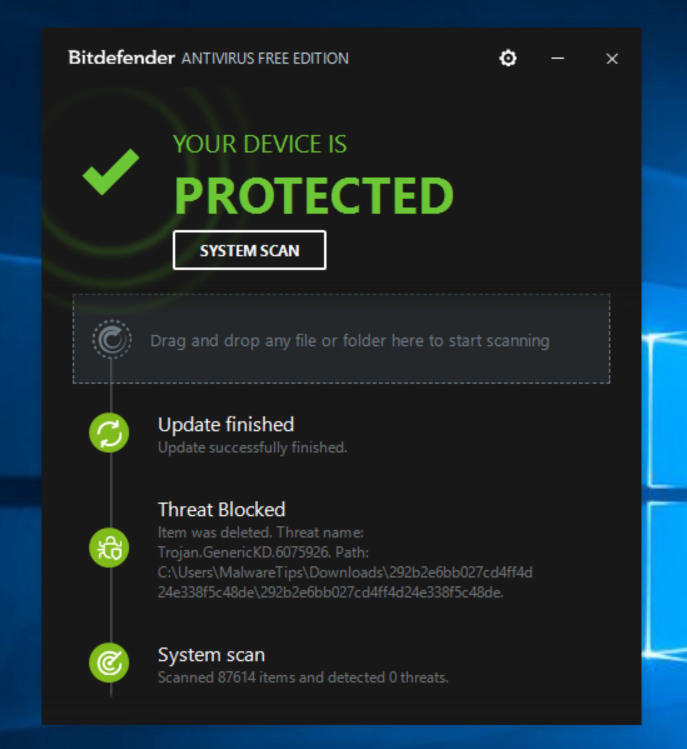Click the Trojan.GenericKD.6075926 threat name
687x749 pixels.
(x=244, y=552)
